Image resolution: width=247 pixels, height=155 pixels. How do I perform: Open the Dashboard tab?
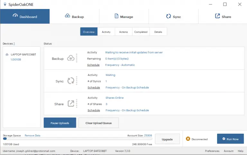[25, 16]
